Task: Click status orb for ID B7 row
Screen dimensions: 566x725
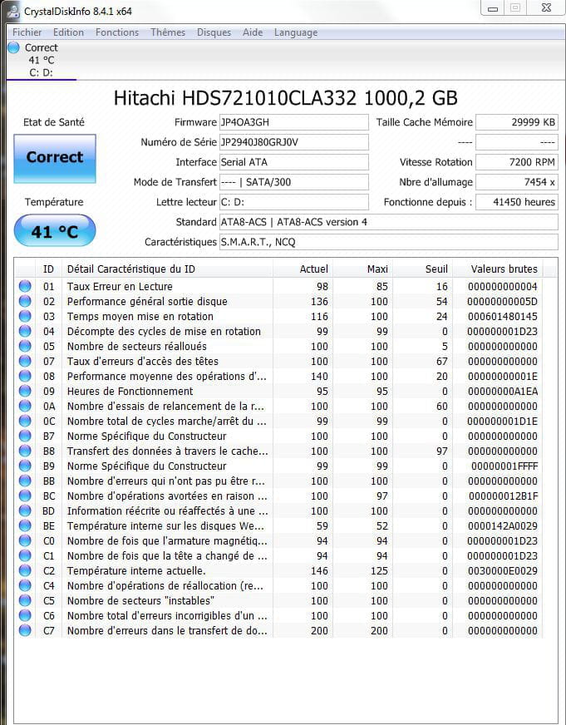Action: 25,436
